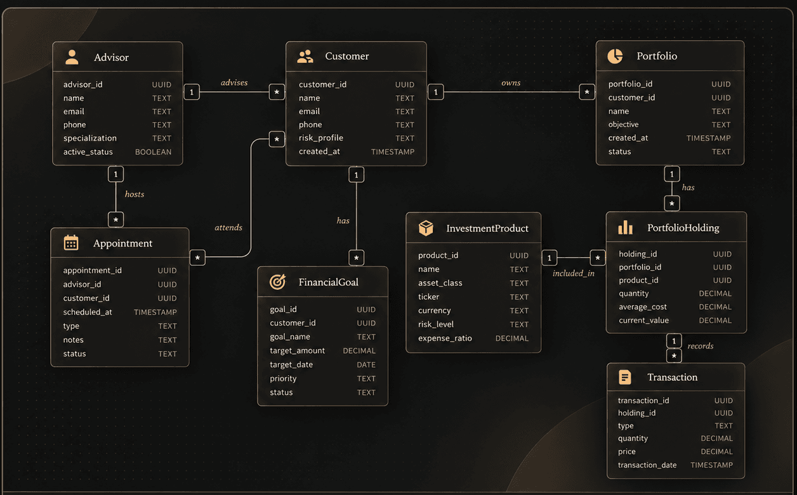This screenshot has width=797, height=495.
Task: Click the 'owns' relationship label
Action: [511, 82]
